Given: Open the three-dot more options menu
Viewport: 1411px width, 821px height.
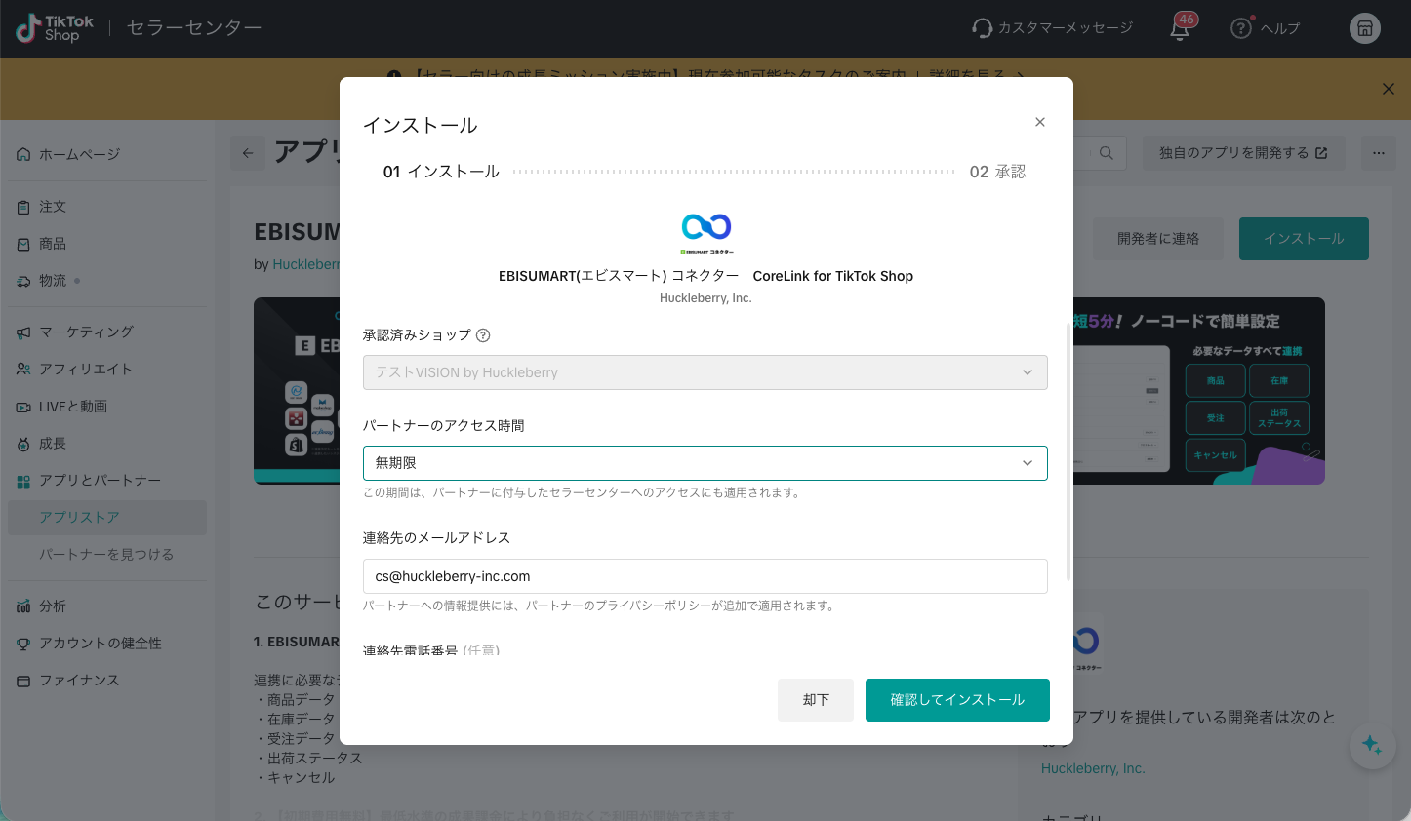Looking at the screenshot, I should pyautogui.click(x=1379, y=152).
